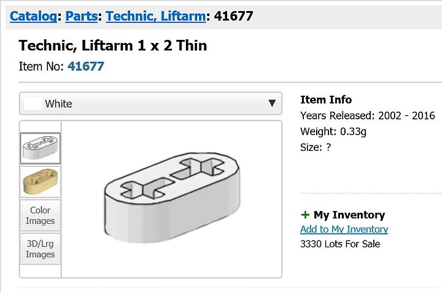This screenshot has width=442, height=292.
Task: Click Add to My Inventory link
Action: click(x=344, y=229)
